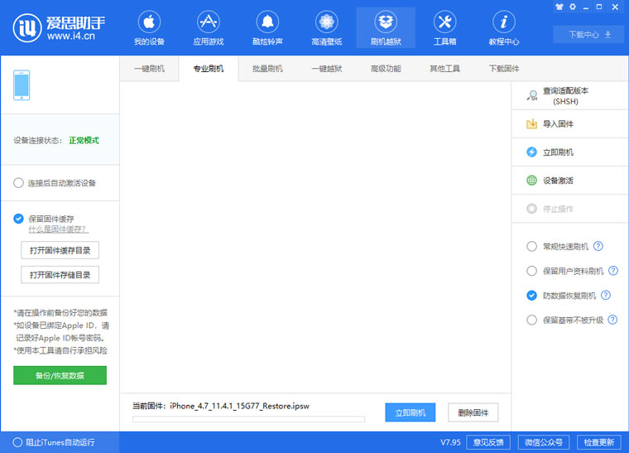Click 停止操作 stop icon

point(531,209)
